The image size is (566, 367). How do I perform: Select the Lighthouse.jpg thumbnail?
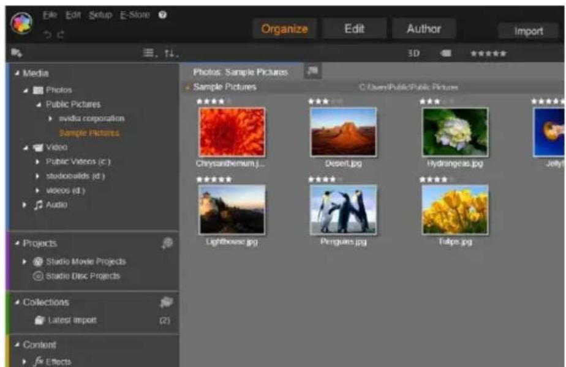click(232, 209)
